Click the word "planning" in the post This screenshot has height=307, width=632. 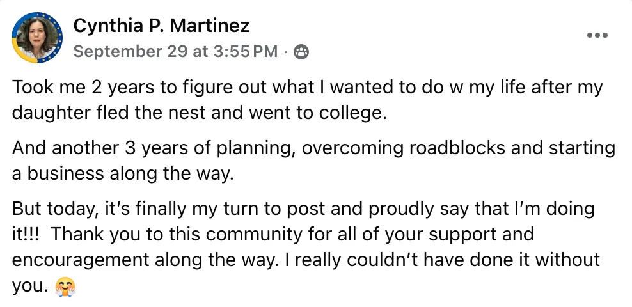pyautogui.click(x=254, y=149)
